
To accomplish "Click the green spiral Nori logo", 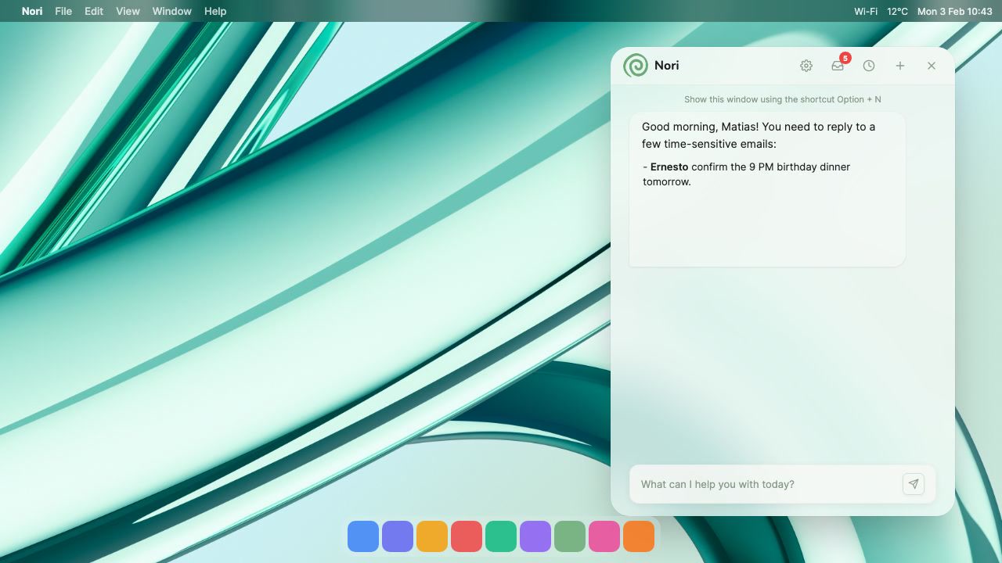I will (636, 66).
